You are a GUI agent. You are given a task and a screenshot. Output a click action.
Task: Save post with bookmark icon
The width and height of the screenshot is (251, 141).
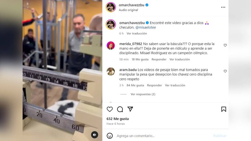point(224,109)
